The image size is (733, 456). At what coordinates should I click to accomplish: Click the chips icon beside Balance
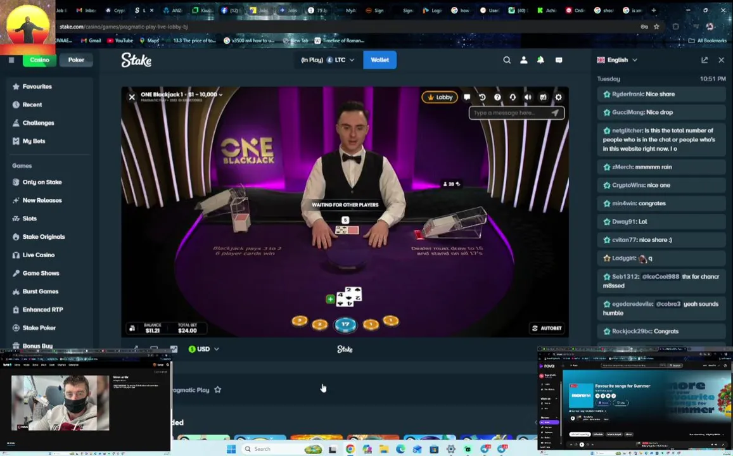coord(132,329)
